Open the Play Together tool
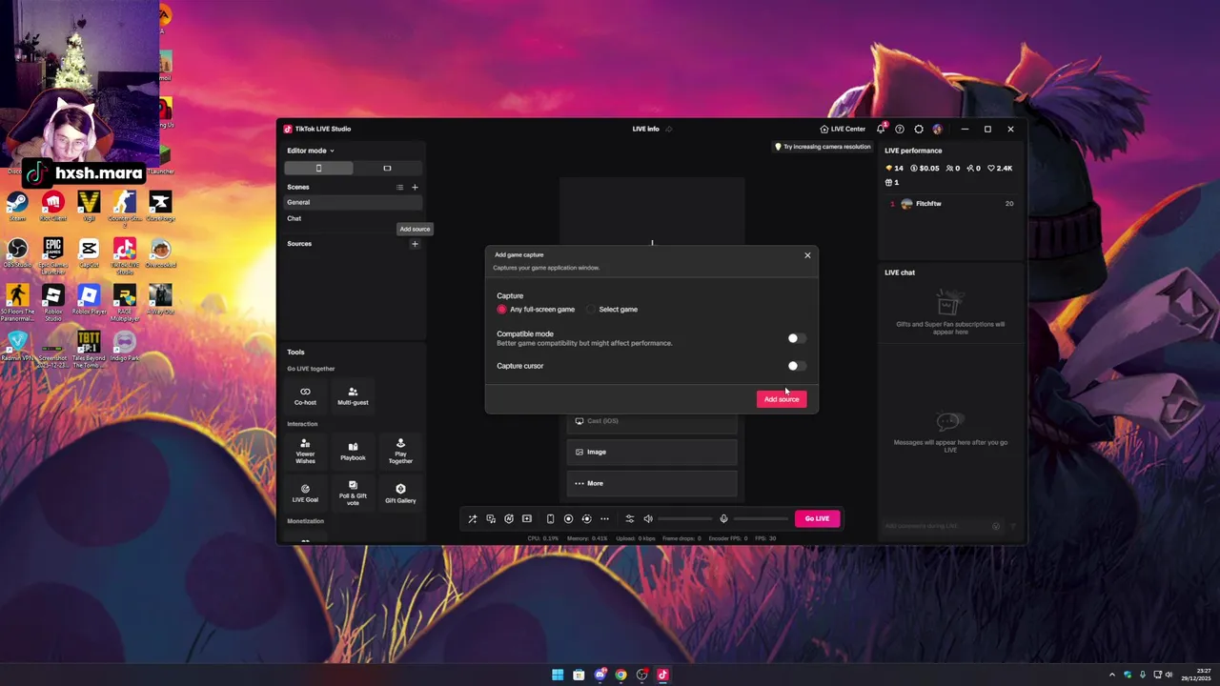This screenshot has height=686, width=1220. [x=400, y=452]
